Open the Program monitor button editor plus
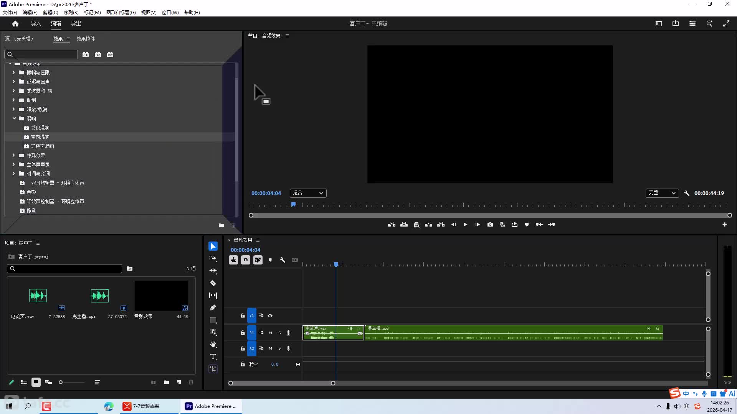Screen dimensions: 737x414 pyautogui.click(x=724, y=225)
